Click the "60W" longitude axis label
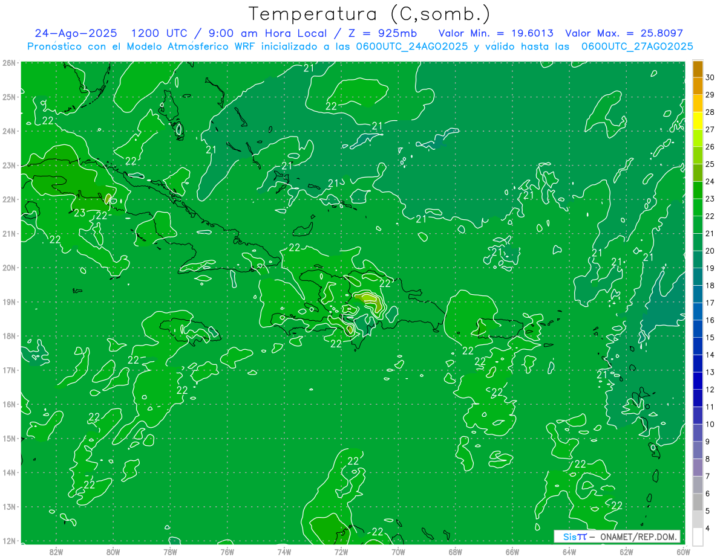Screen dimensions: 726x560 pos(684,552)
